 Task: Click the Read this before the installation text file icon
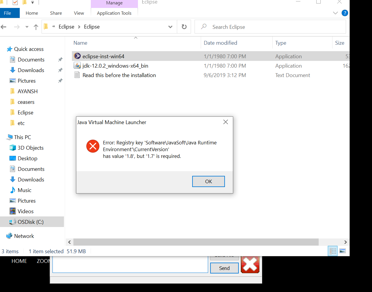(77, 75)
